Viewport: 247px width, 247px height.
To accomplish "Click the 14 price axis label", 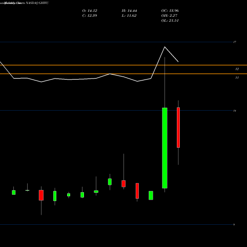I will tap(235, 111).
